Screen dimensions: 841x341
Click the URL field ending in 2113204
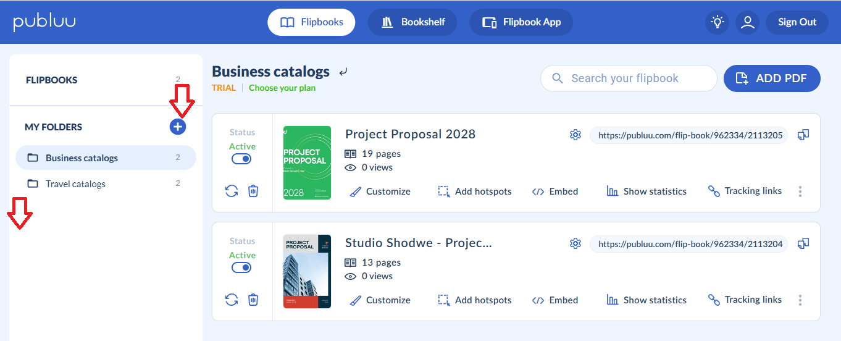pos(689,244)
